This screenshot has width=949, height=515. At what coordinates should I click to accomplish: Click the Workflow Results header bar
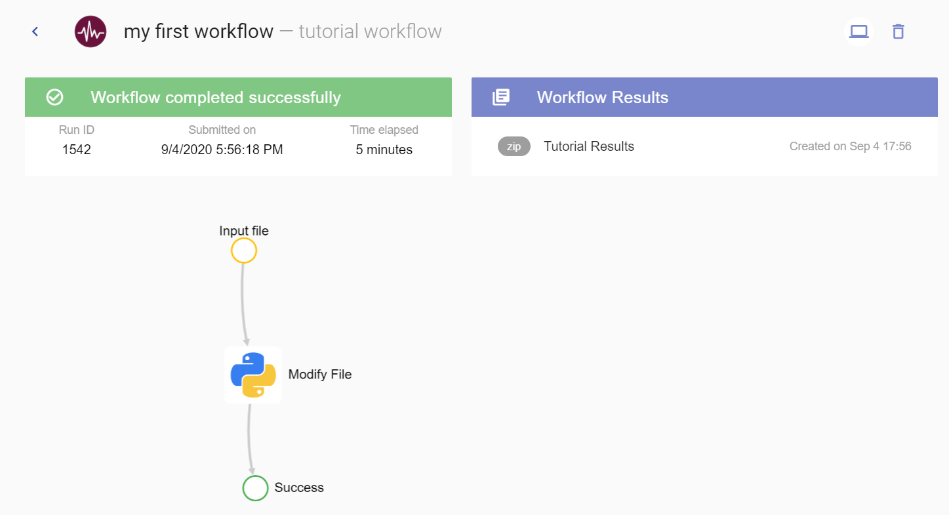point(704,98)
